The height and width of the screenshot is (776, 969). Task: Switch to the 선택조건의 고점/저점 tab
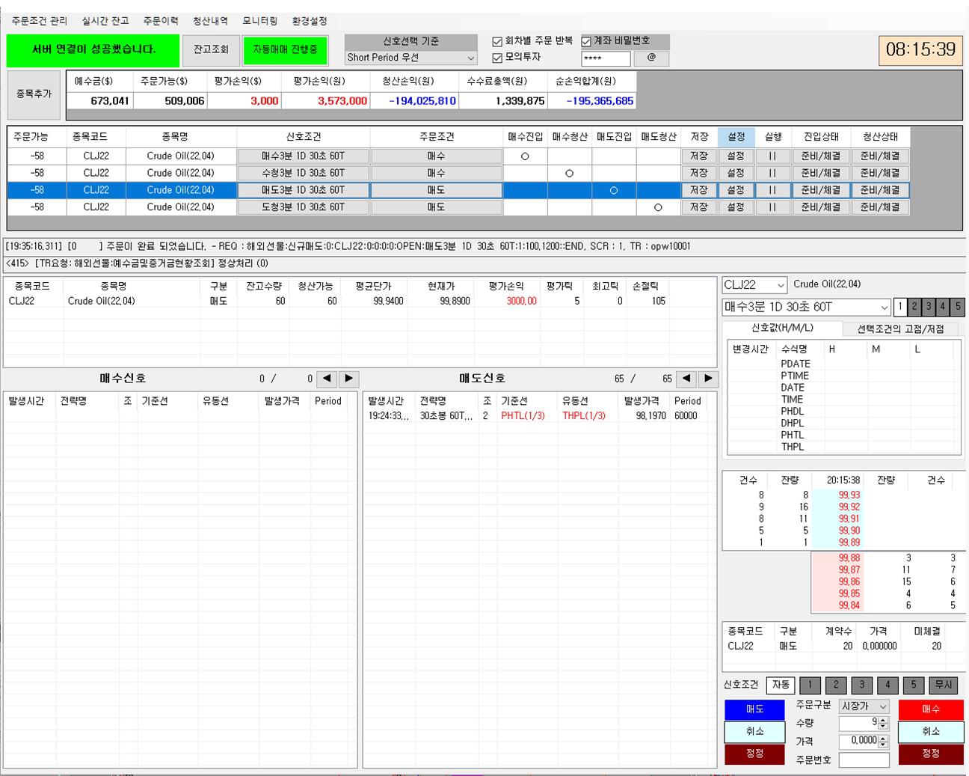click(x=900, y=329)
